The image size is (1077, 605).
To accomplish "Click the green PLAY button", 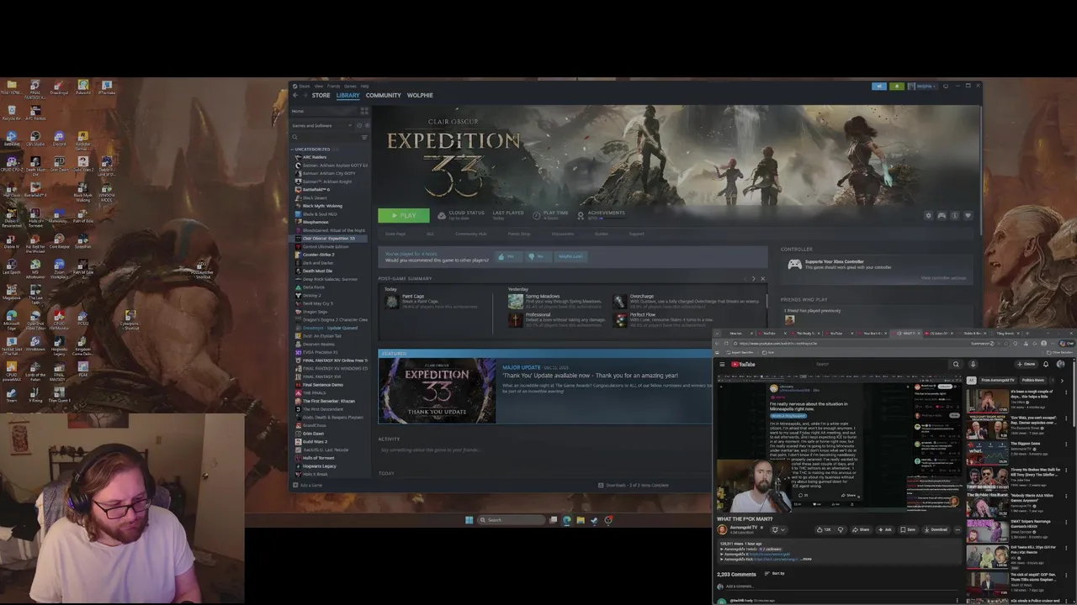I will pyautogui.click(x=404, y=216).
